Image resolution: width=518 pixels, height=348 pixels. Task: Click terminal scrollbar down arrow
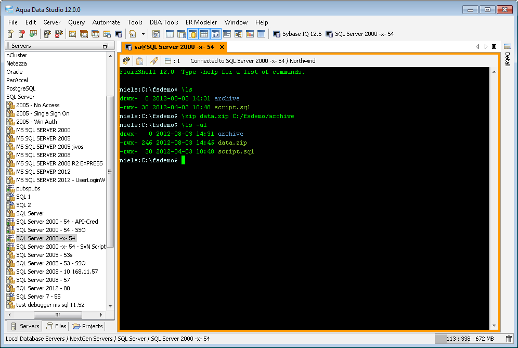click(494, 326)
